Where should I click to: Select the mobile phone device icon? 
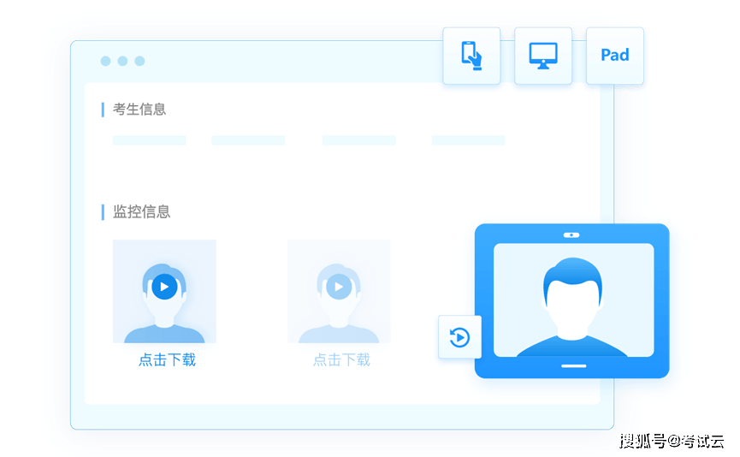(471, 56)
